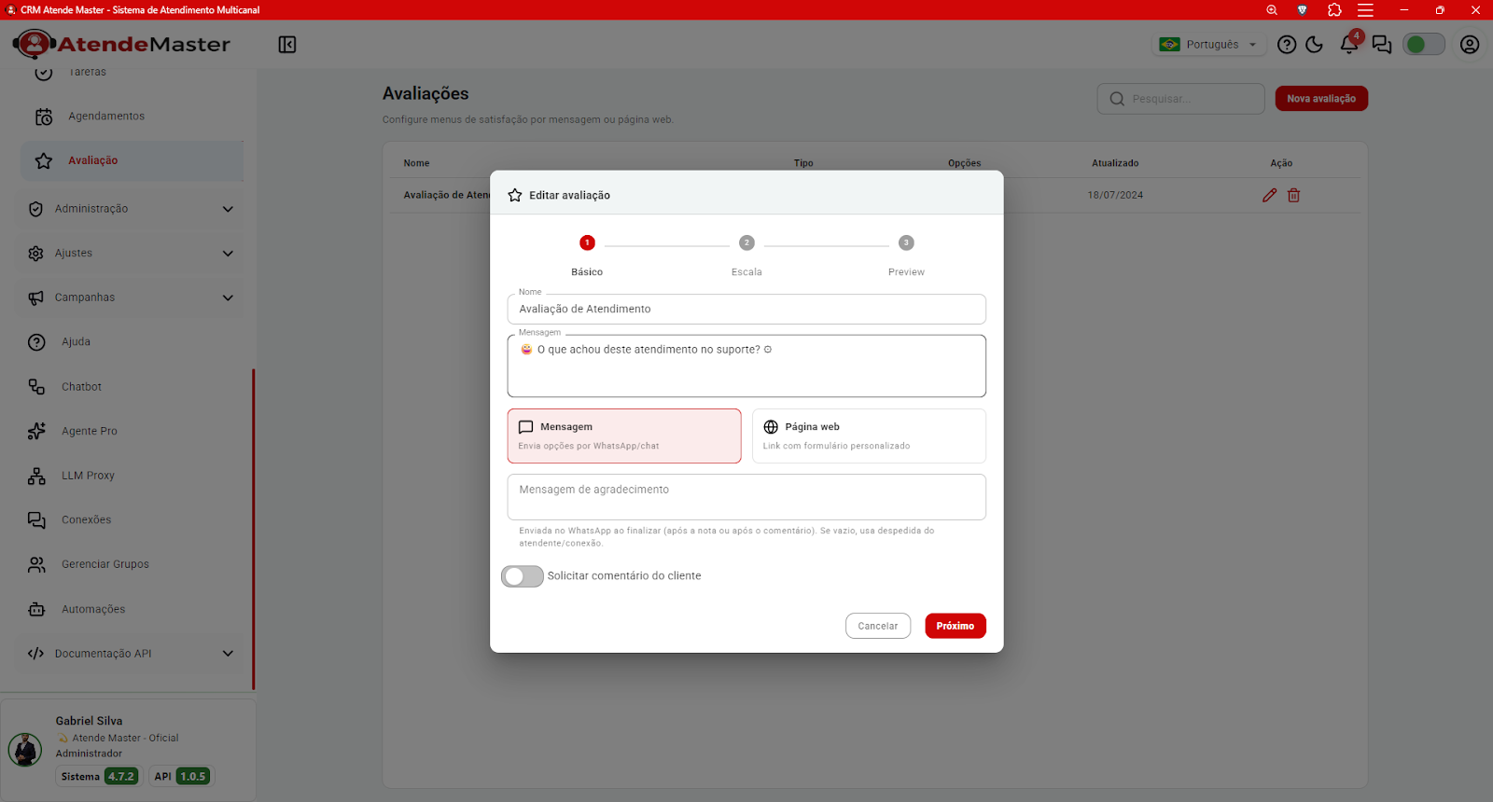This screenshot has height=802, width=1493.
Task: Switch to dark mode with moon icon
Action: 1315,45
